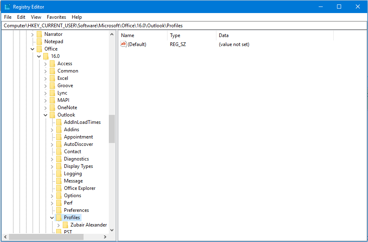Select the Preferences key

76,210
